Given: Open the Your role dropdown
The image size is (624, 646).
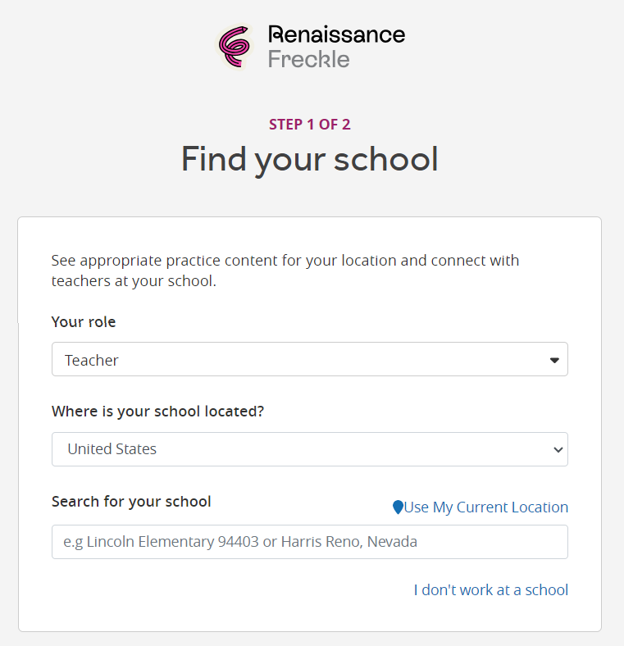Looking at the screenshot, I should [x=309, y=359].
